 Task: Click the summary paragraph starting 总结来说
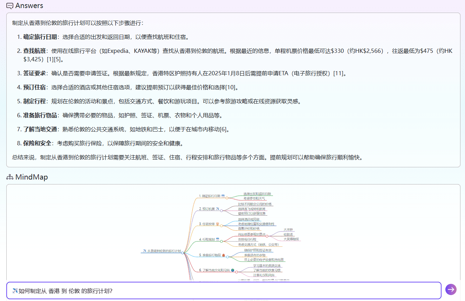[187, 157]
